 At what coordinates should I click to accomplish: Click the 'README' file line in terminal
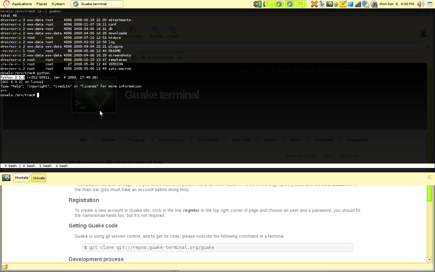(x=60, y=51)
